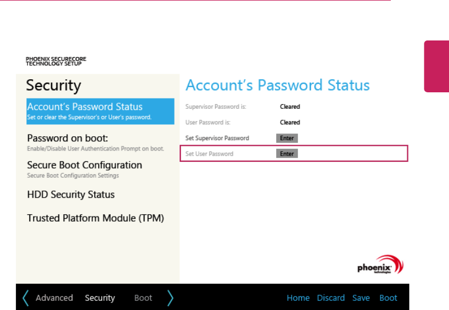Screen dimensions: 449x310
Task: Click the Home button
Action: click(298, 297)
